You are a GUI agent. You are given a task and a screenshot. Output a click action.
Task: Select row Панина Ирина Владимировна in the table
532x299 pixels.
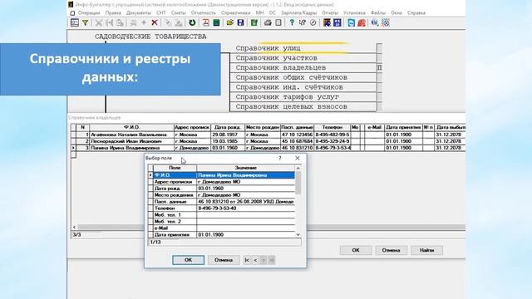click(268, 148)
